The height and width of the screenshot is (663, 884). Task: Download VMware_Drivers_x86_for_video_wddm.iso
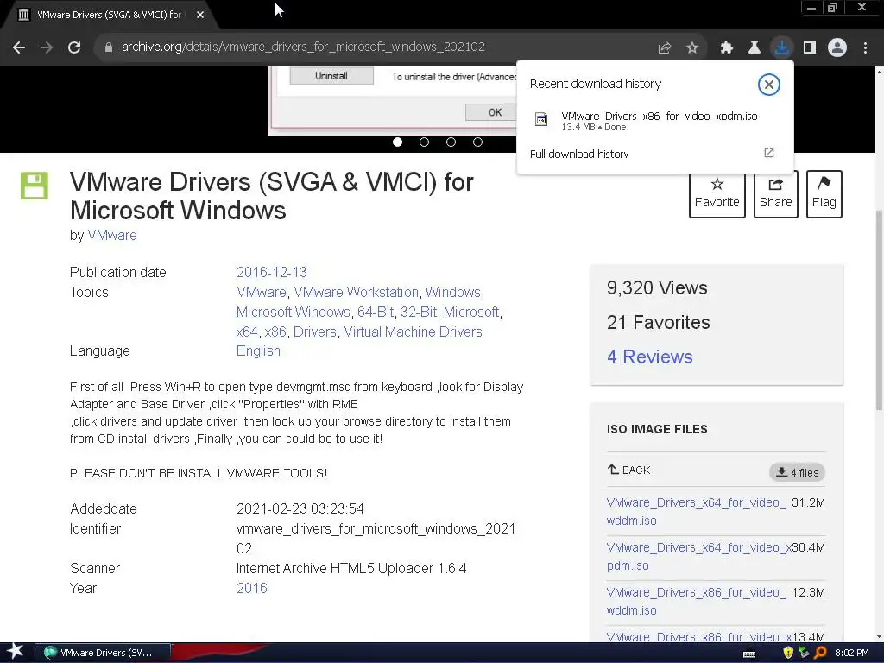pos(696,601)
